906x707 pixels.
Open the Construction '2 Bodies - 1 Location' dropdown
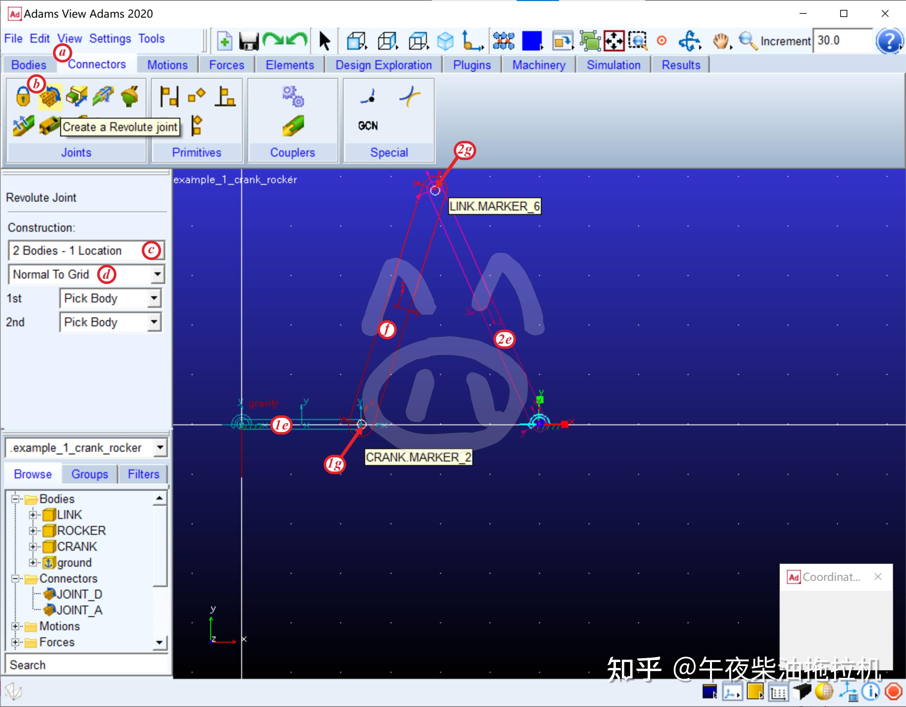(86, 251)
